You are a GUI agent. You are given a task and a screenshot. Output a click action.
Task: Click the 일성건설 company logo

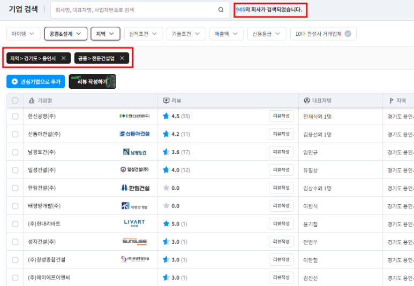coord(134,169)
